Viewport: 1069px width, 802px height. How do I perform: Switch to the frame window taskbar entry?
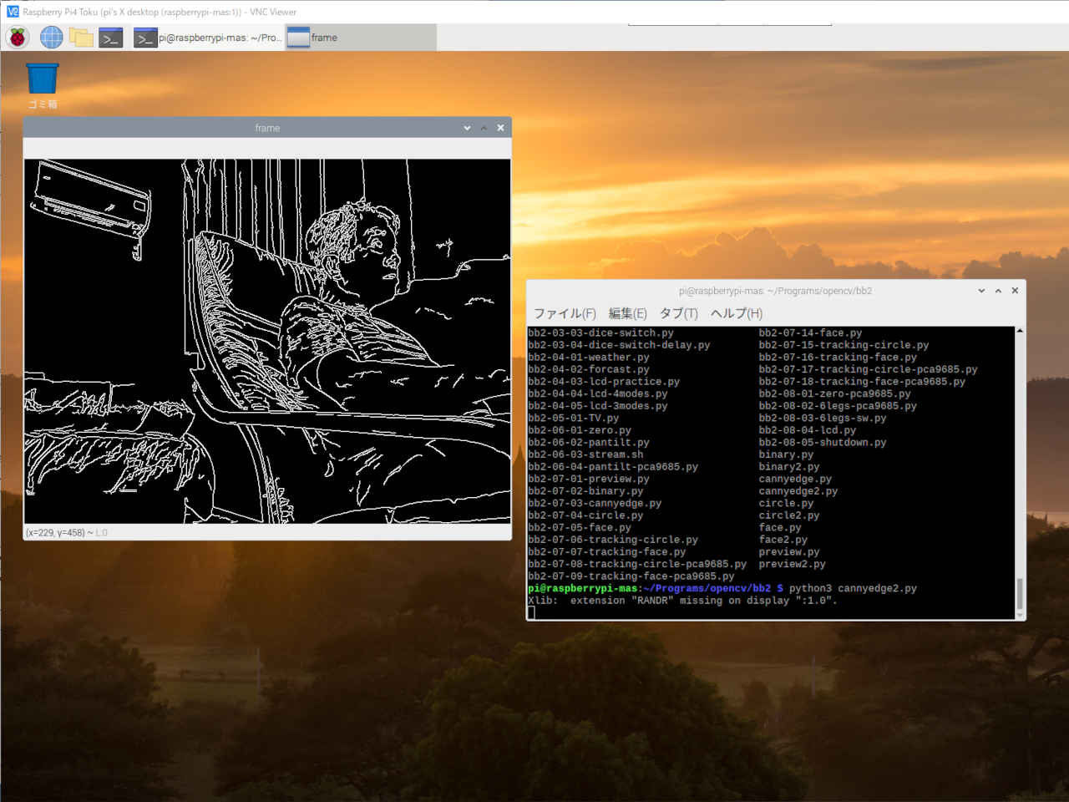point(361,38)
